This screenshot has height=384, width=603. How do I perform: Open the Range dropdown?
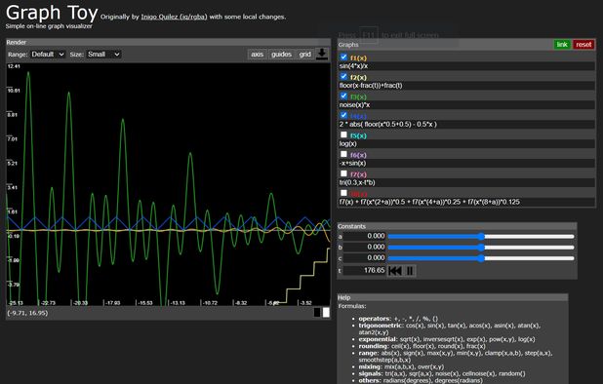[x=48, y=55]
